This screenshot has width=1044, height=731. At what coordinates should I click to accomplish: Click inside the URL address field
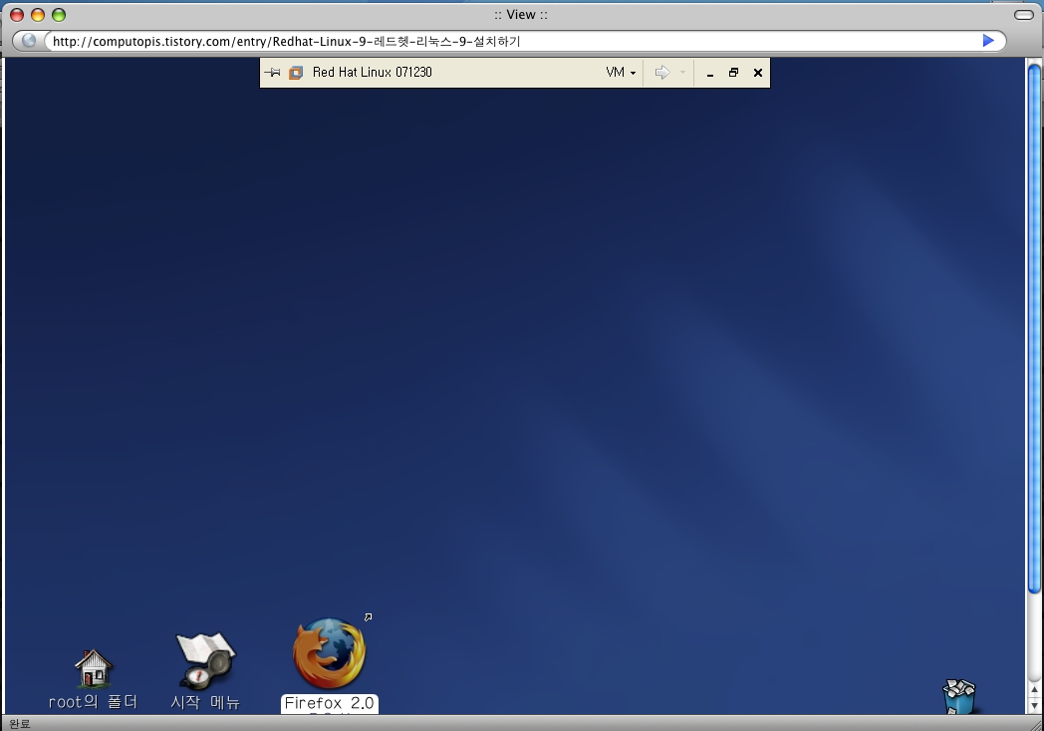click(498, 42)
